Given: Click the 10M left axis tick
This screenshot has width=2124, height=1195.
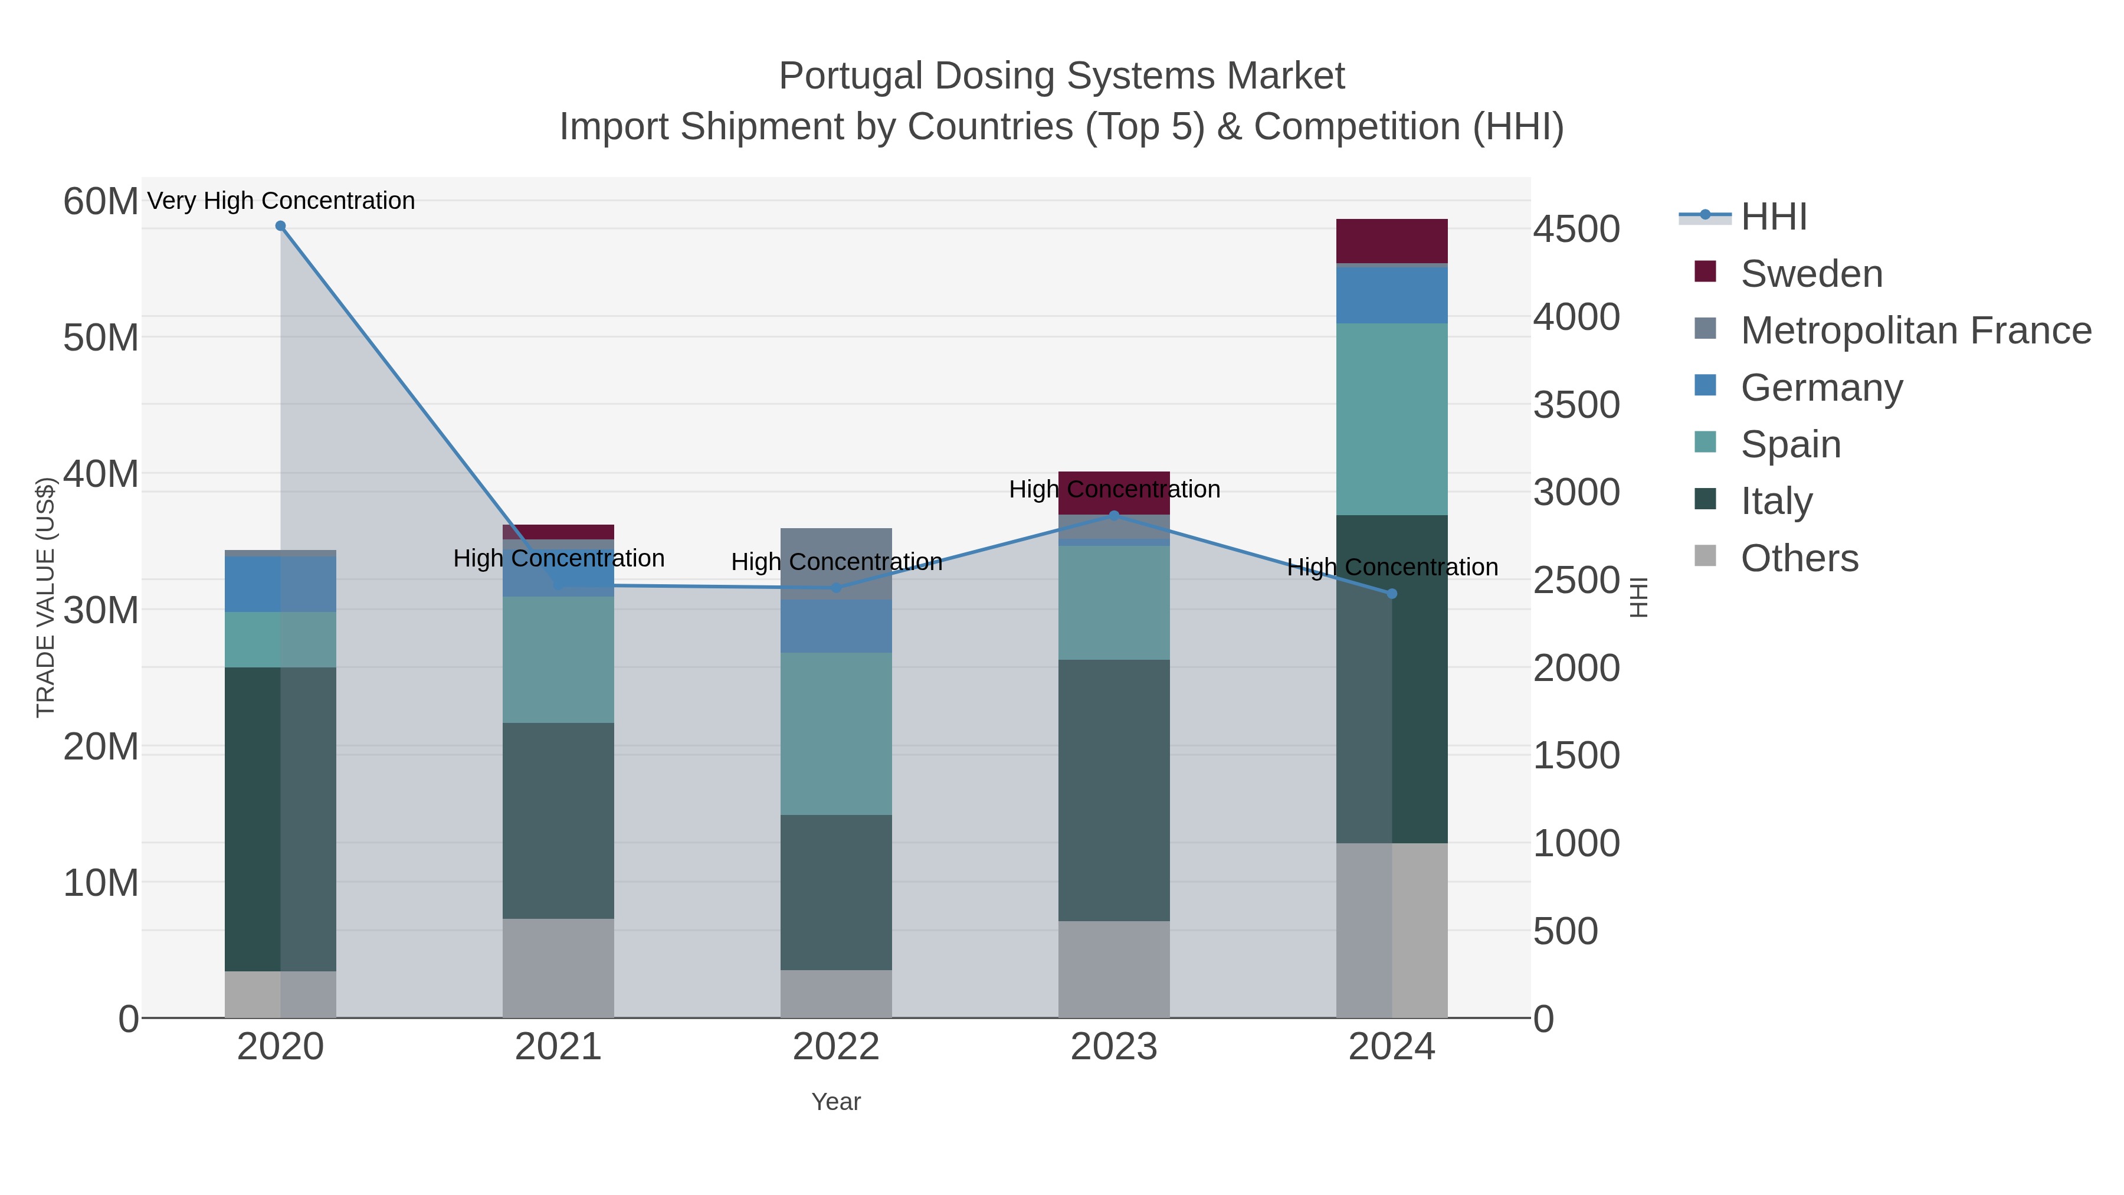Looking at the screenshot, I should (100, 883).
